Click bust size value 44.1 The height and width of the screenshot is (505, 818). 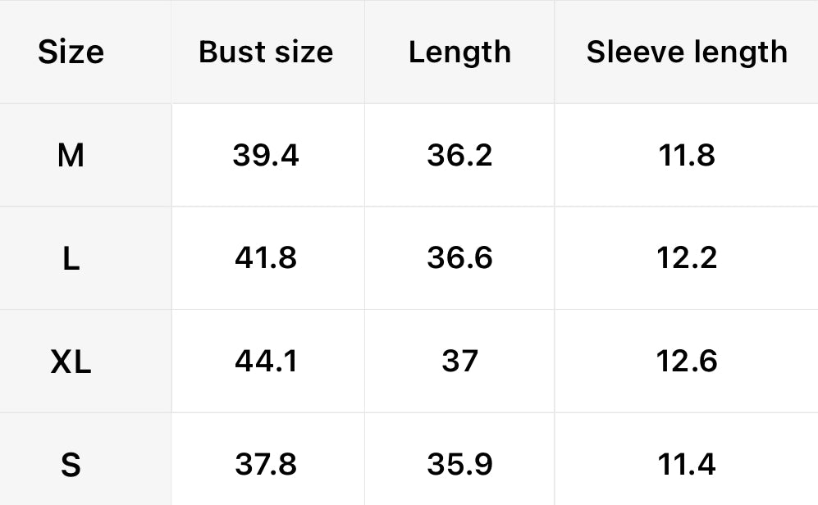(266, 362)
